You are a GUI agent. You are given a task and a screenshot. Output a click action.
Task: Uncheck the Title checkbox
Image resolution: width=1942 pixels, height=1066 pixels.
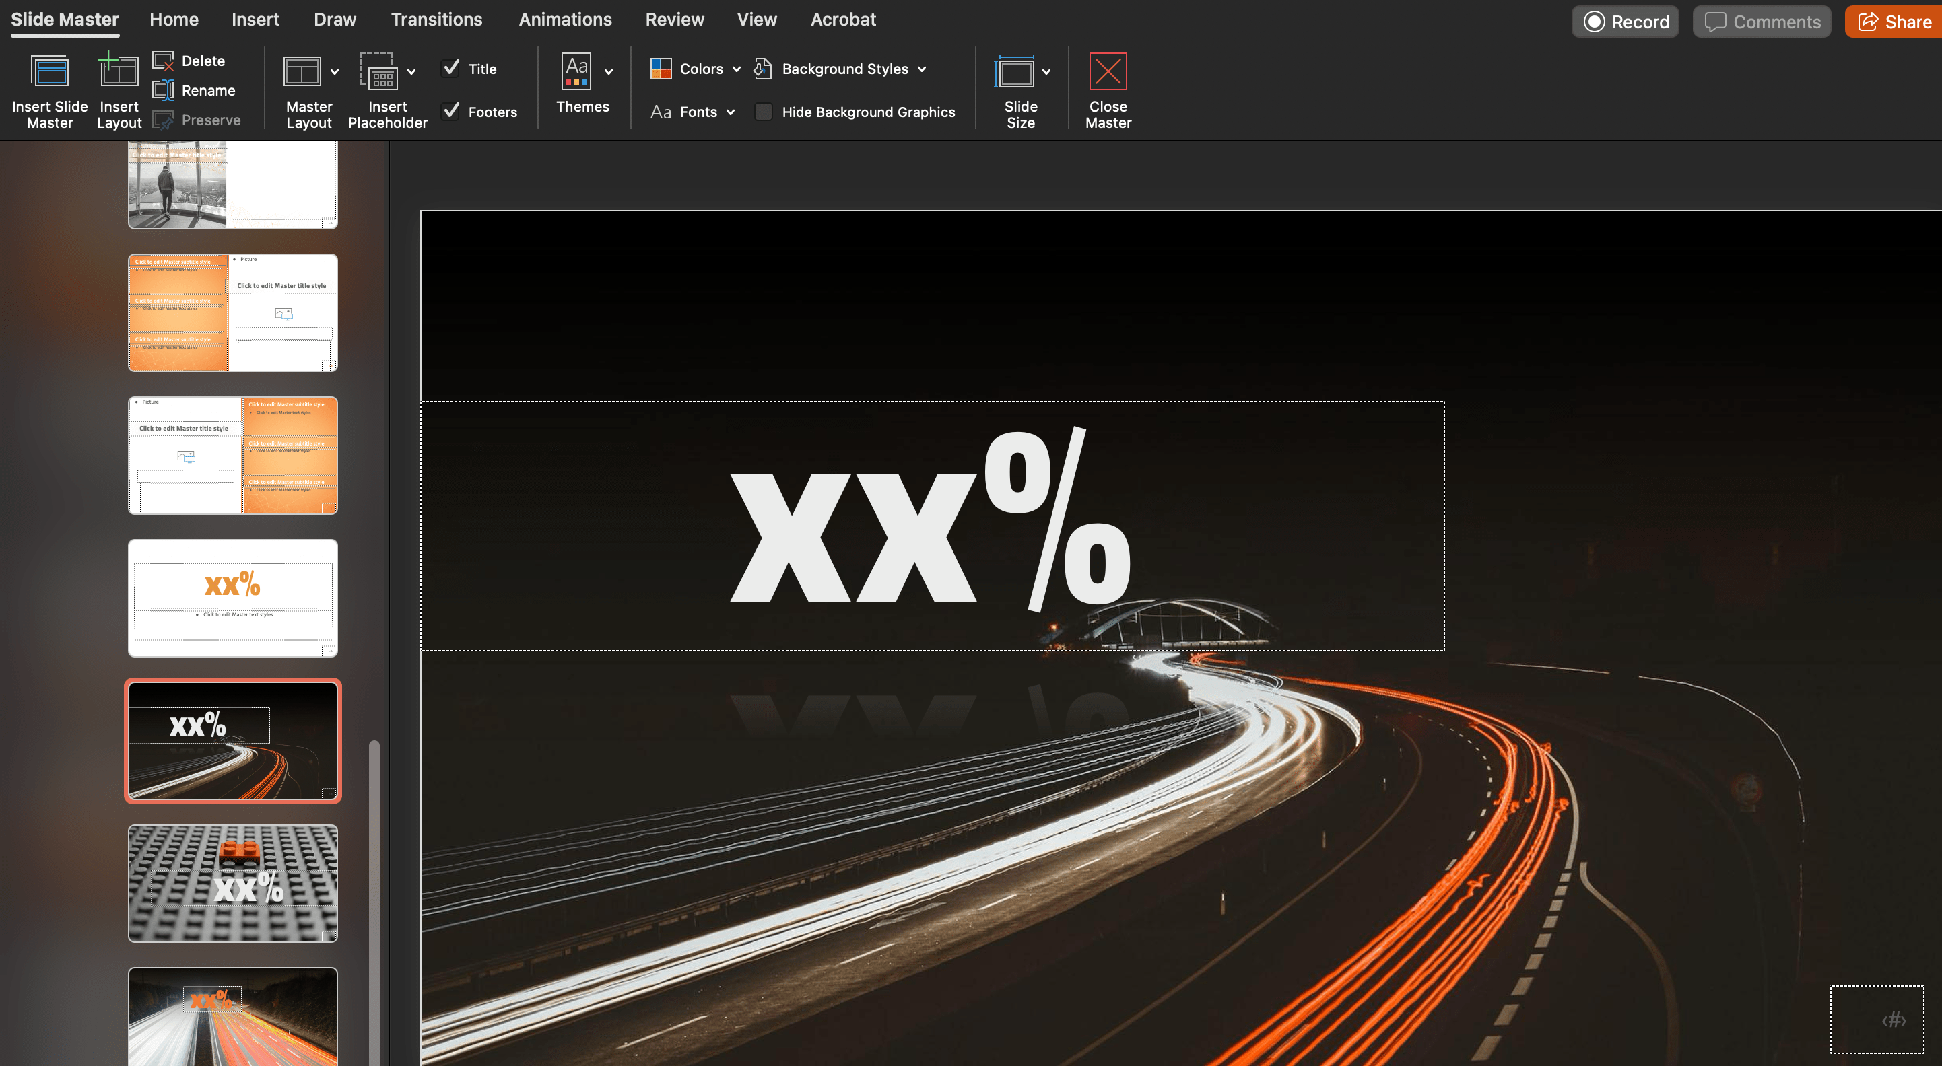click(x=451, y=69)
